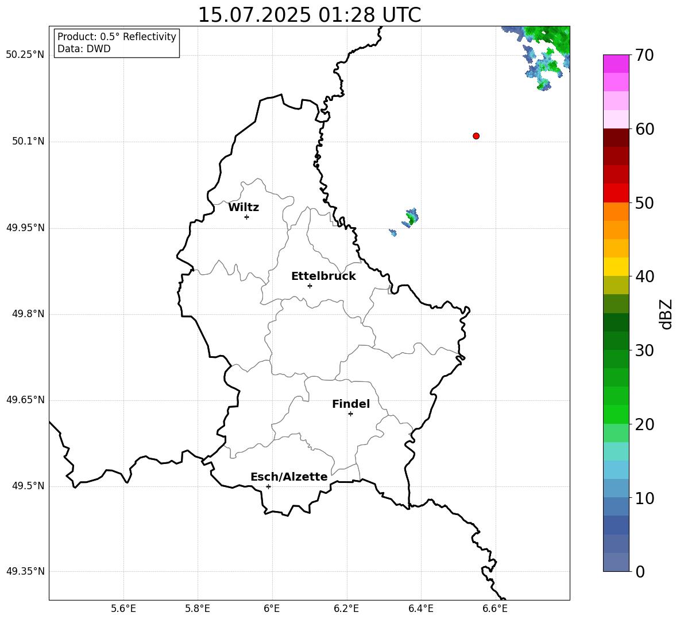Click the red dot radar site marker
Image resolution: width=680 pixels, height=620 pixels.
click(476, 136)
